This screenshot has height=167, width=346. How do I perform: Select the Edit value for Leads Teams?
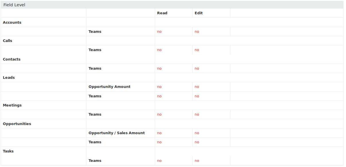pyautogui.click(x=197, y=96)
